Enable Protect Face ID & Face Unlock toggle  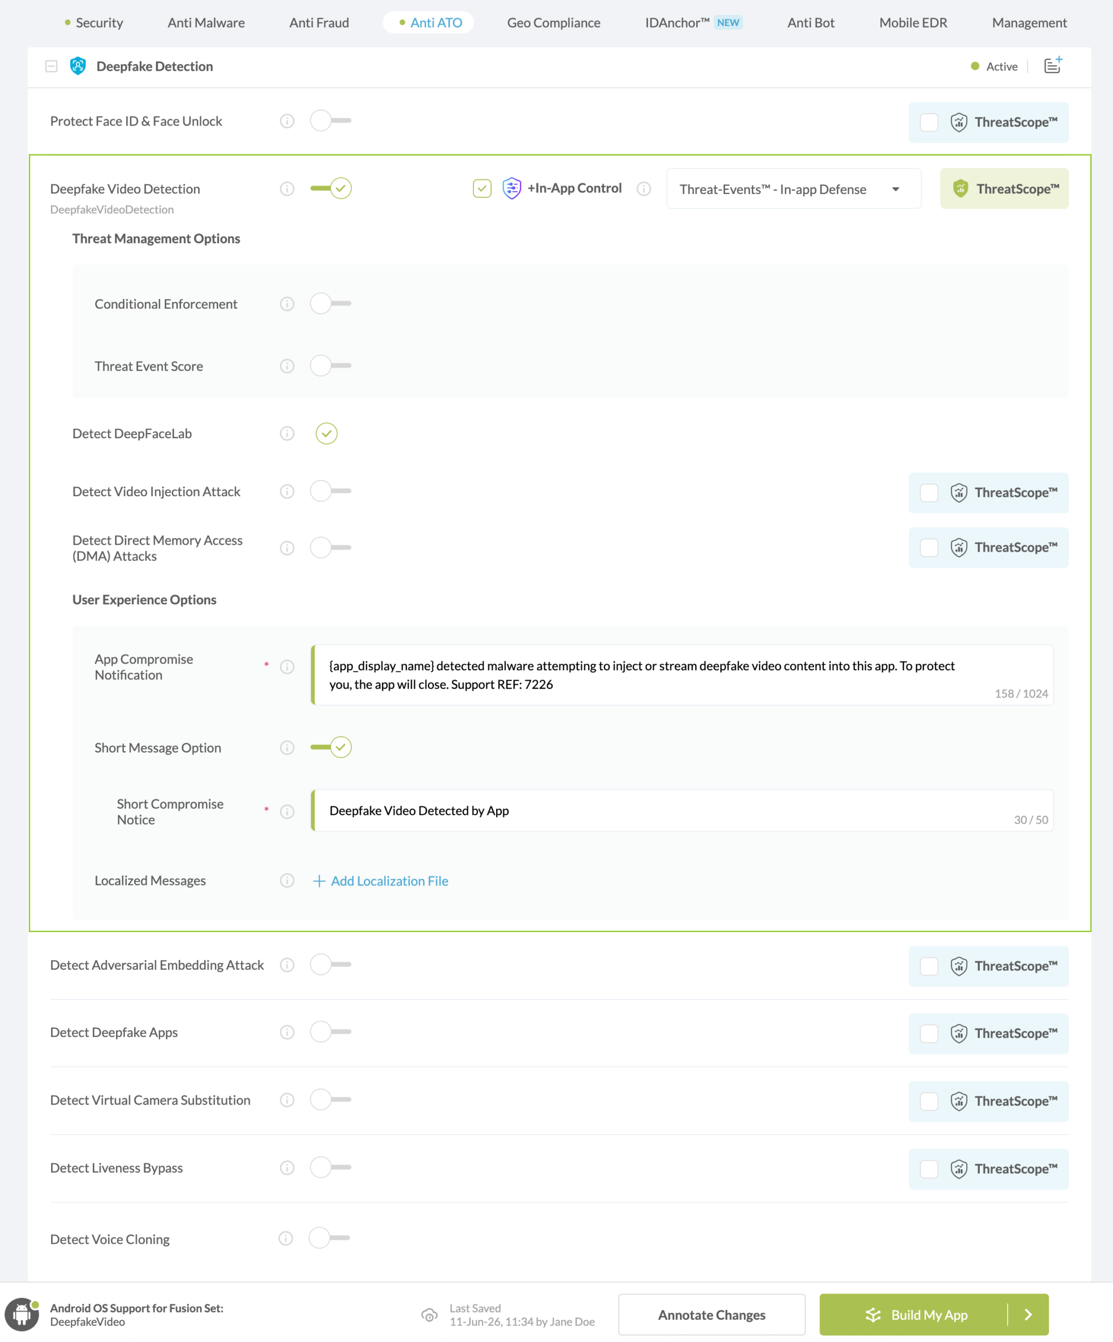[x=330, y=121]
